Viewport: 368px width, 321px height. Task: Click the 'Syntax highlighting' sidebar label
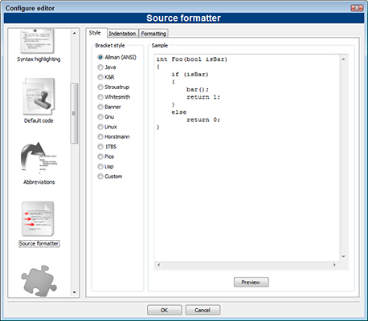[39, 59]
